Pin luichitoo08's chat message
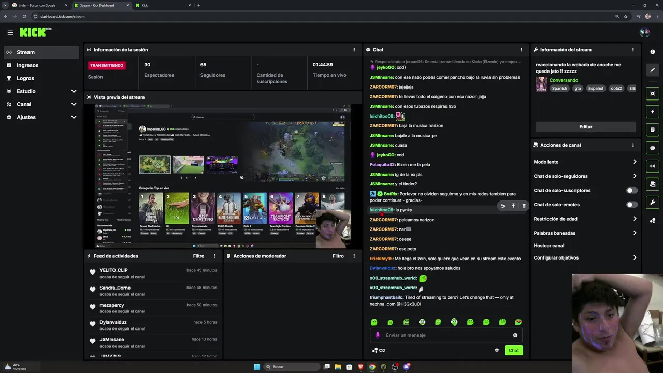The image size is (663, 373). coord(513,206)
